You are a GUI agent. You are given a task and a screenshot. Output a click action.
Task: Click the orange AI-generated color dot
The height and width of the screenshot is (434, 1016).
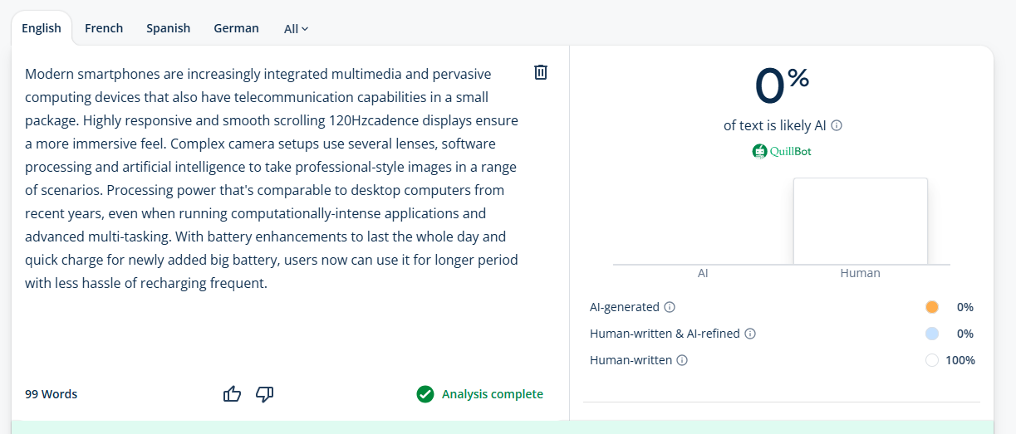932,307
